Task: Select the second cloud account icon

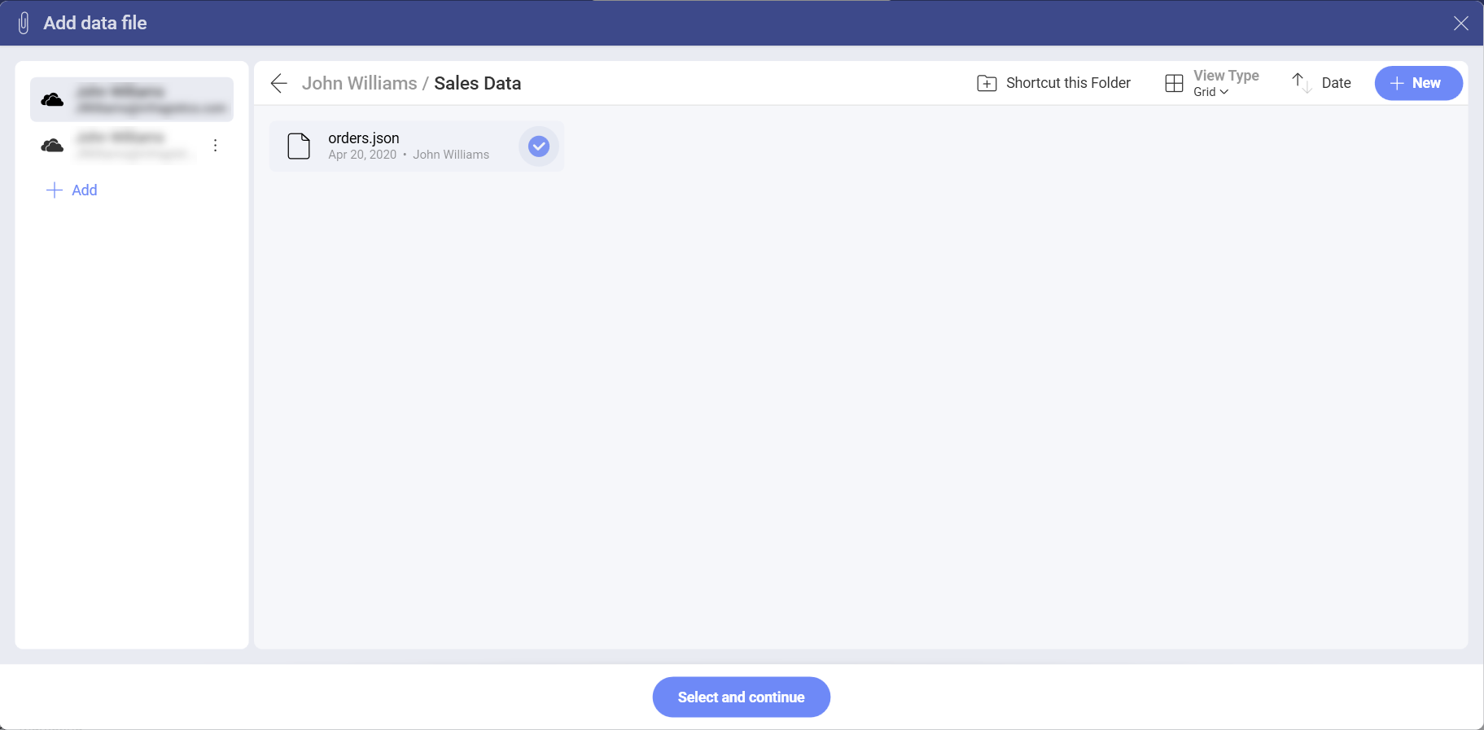Action: pos(52,146)
